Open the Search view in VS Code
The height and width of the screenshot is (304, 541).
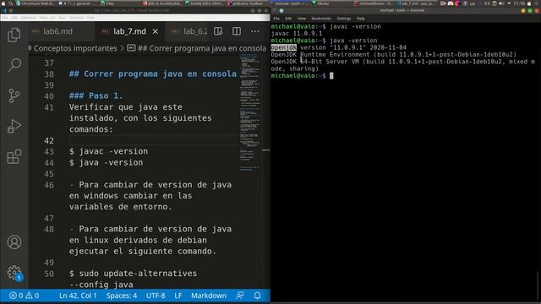click(x=14, y=65)
